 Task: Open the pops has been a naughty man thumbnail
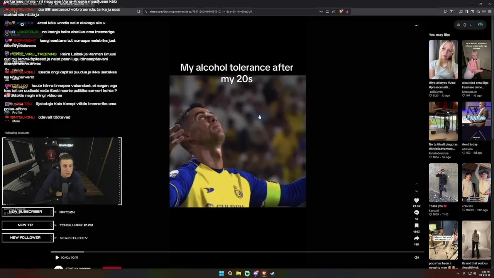point(443,240)
